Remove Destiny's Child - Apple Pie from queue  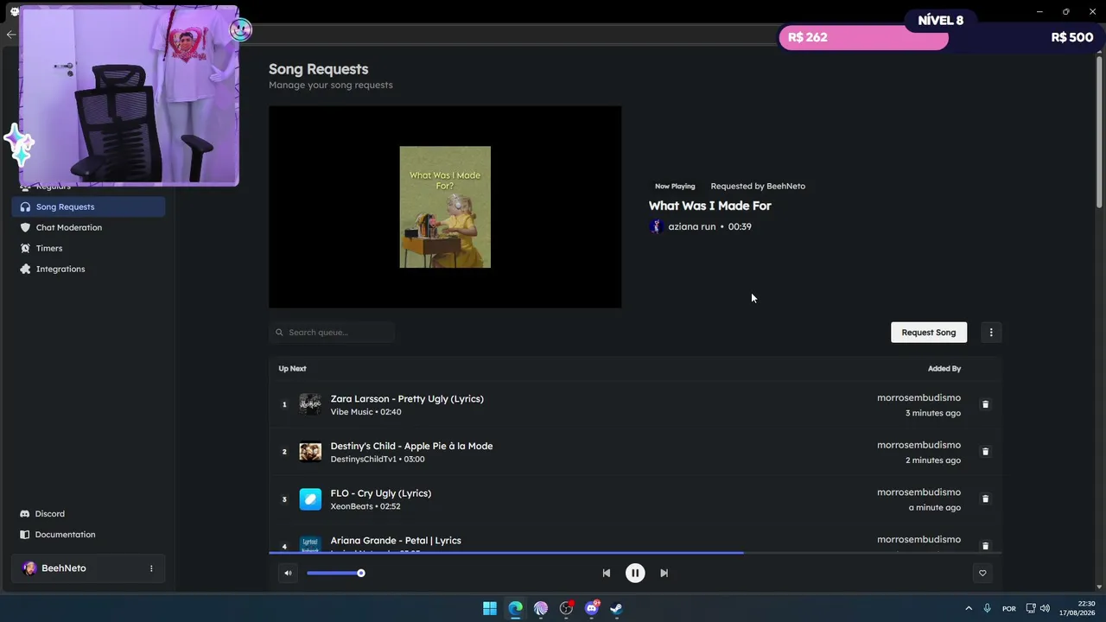[x=985, y=452]
